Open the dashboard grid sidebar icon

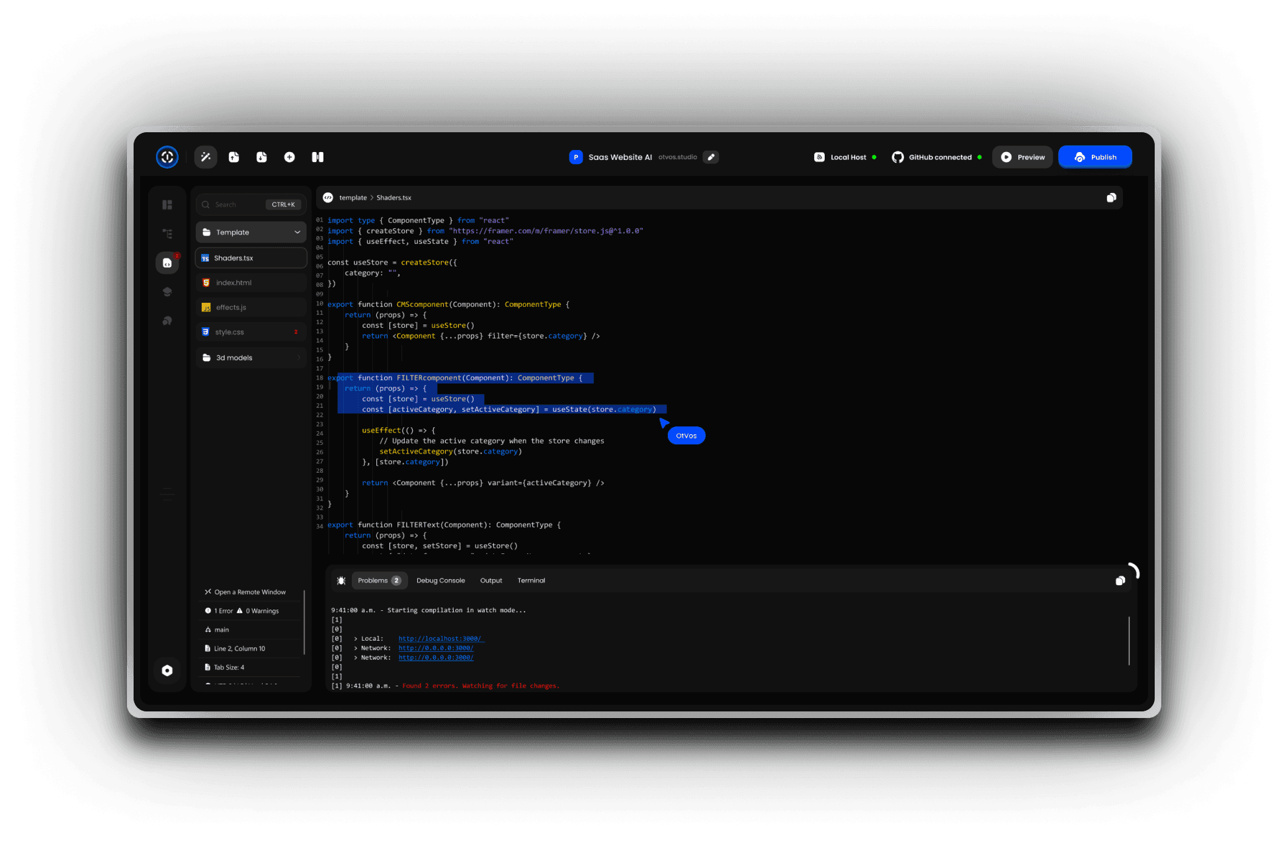[167, 205]
